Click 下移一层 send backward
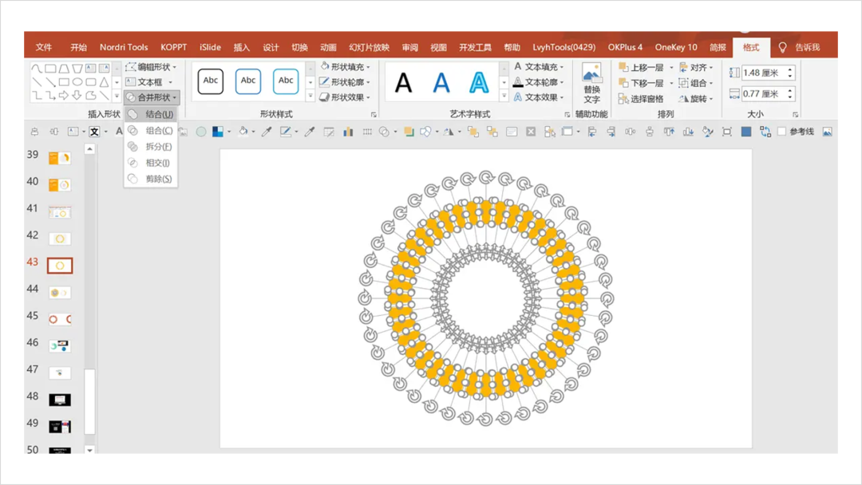862x485 pixels. coord(641,83)
